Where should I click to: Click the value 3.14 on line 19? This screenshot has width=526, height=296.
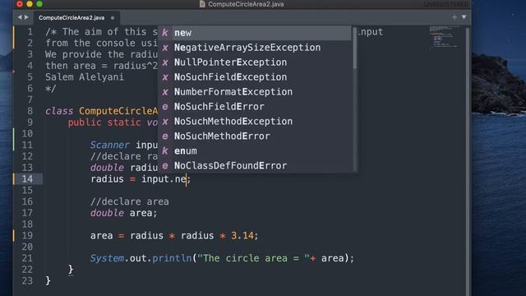coord(242,236)
